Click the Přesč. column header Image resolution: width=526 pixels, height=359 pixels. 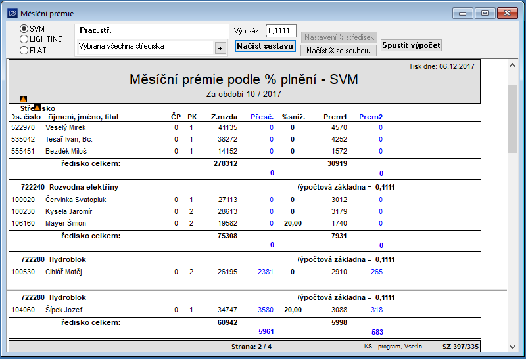click(x=262, y=117)
